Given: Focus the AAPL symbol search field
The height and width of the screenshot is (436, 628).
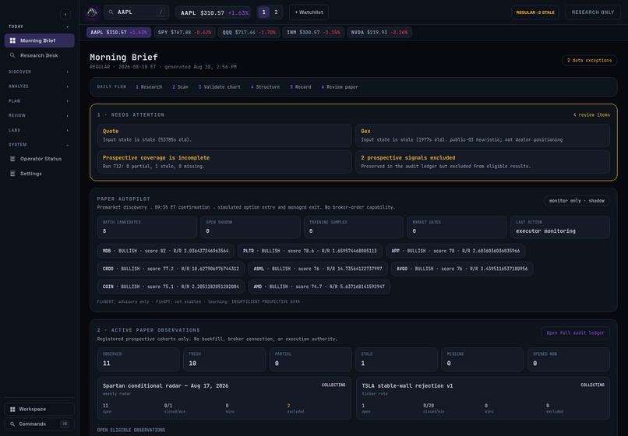Looking at the screenshot, I should (x=136, y=12).
